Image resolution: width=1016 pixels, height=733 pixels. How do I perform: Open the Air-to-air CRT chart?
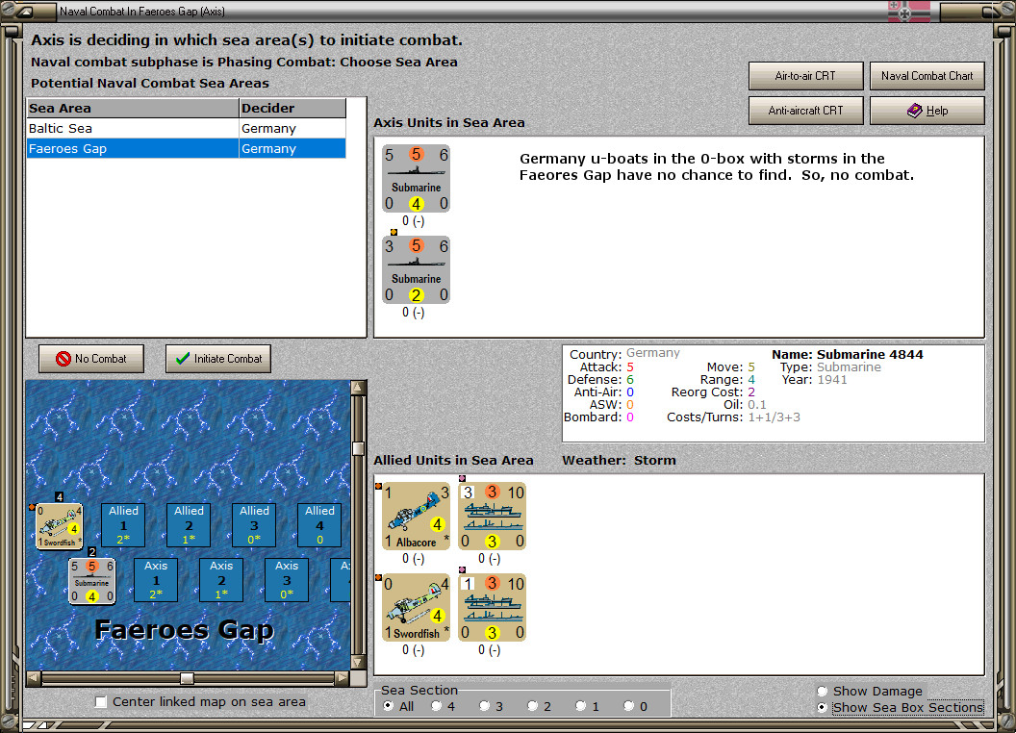pos(805,76)
